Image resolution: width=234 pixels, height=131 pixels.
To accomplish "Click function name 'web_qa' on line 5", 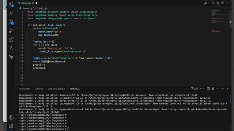I will 37,25.
